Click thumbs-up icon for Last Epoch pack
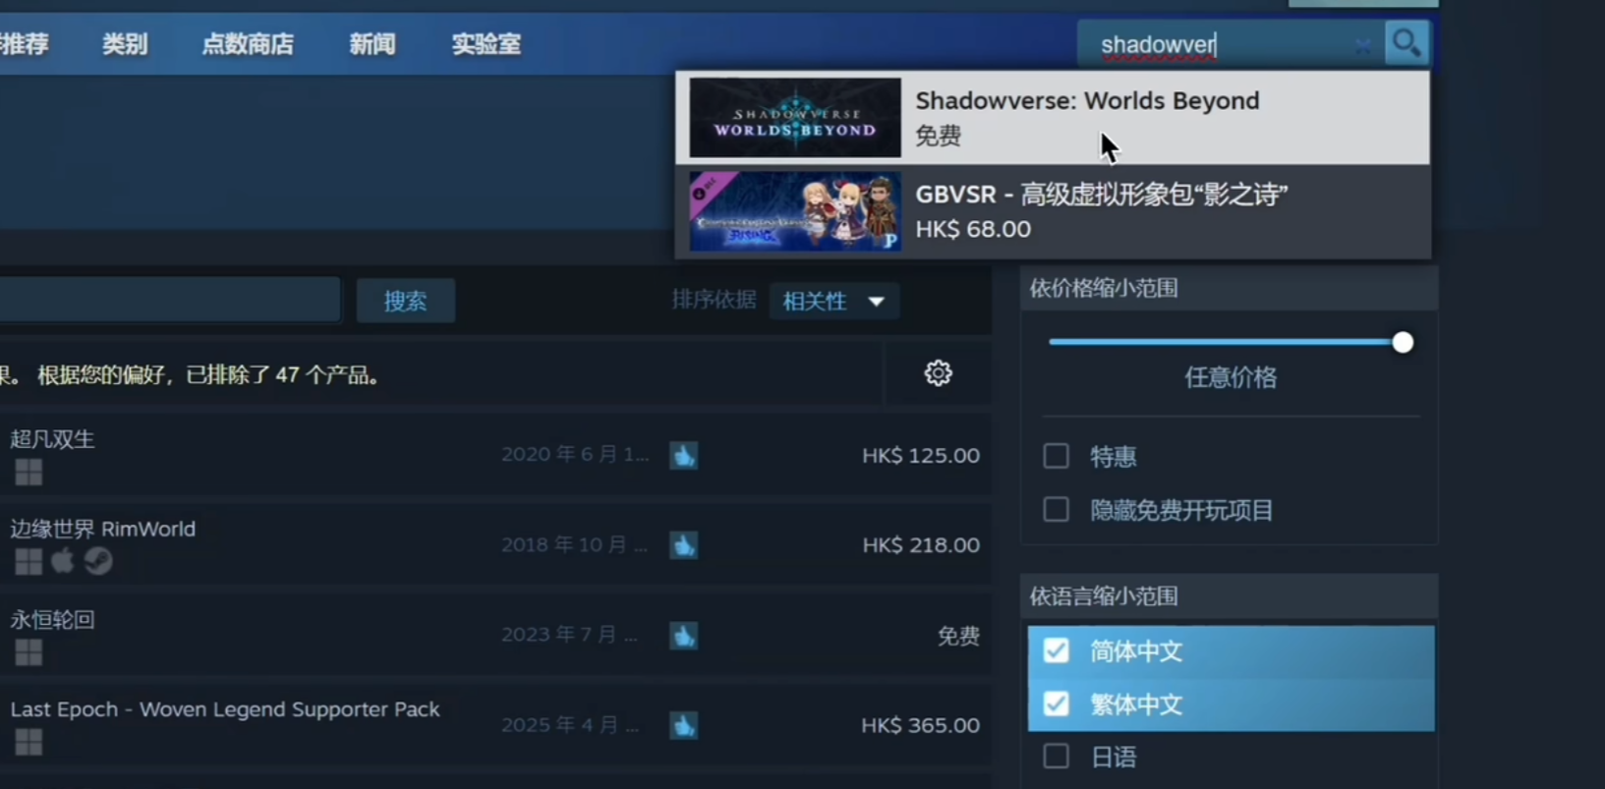 (x=683, y=725)
